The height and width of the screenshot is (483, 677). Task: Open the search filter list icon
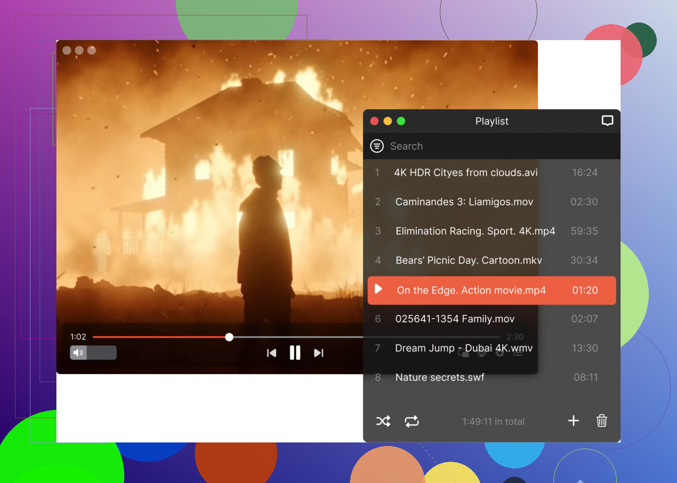tap(377, 146)
